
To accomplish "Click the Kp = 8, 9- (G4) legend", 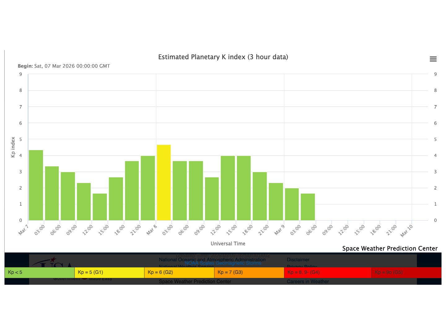I will pos(327,272).
